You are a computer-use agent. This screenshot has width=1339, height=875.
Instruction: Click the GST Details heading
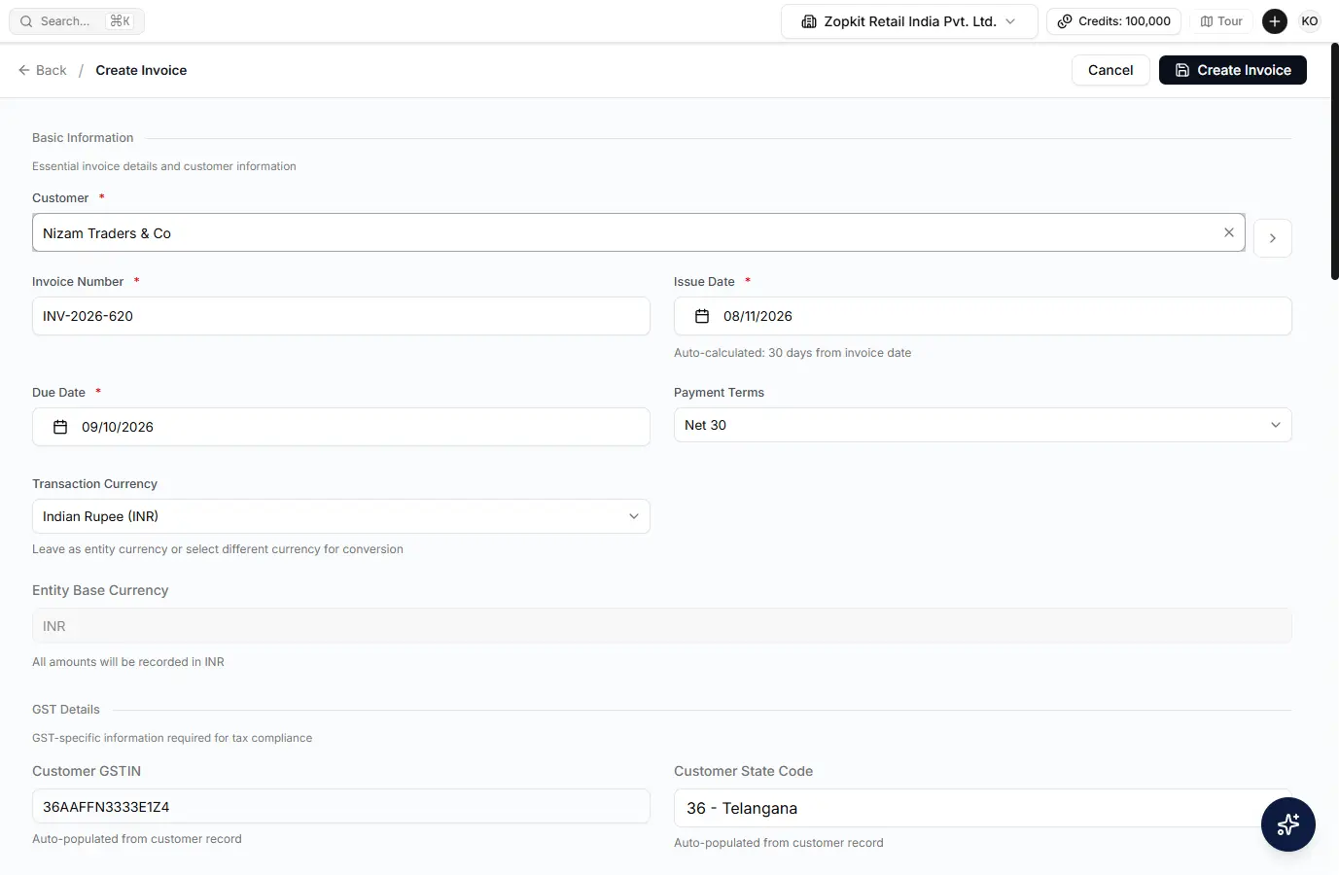66,710
